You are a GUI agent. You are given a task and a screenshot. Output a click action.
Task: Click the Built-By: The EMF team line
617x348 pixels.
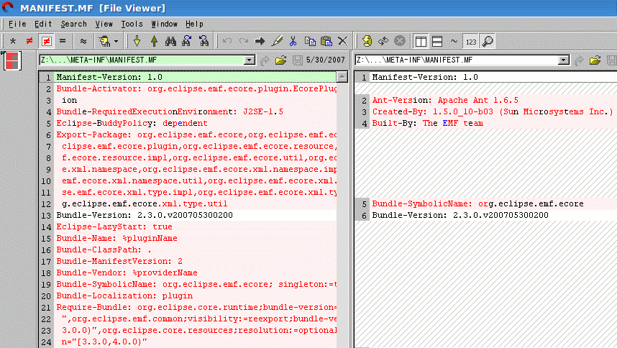[494, 123]
